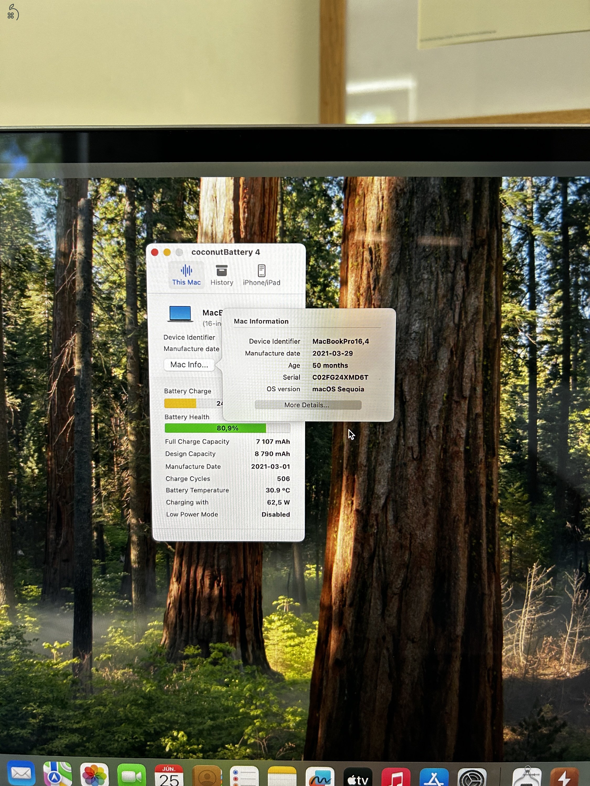Image resolution: width=590 pixels, height=786 pixels.
Task: Close the coconutBattery window
Action: [x=155, y=252]
